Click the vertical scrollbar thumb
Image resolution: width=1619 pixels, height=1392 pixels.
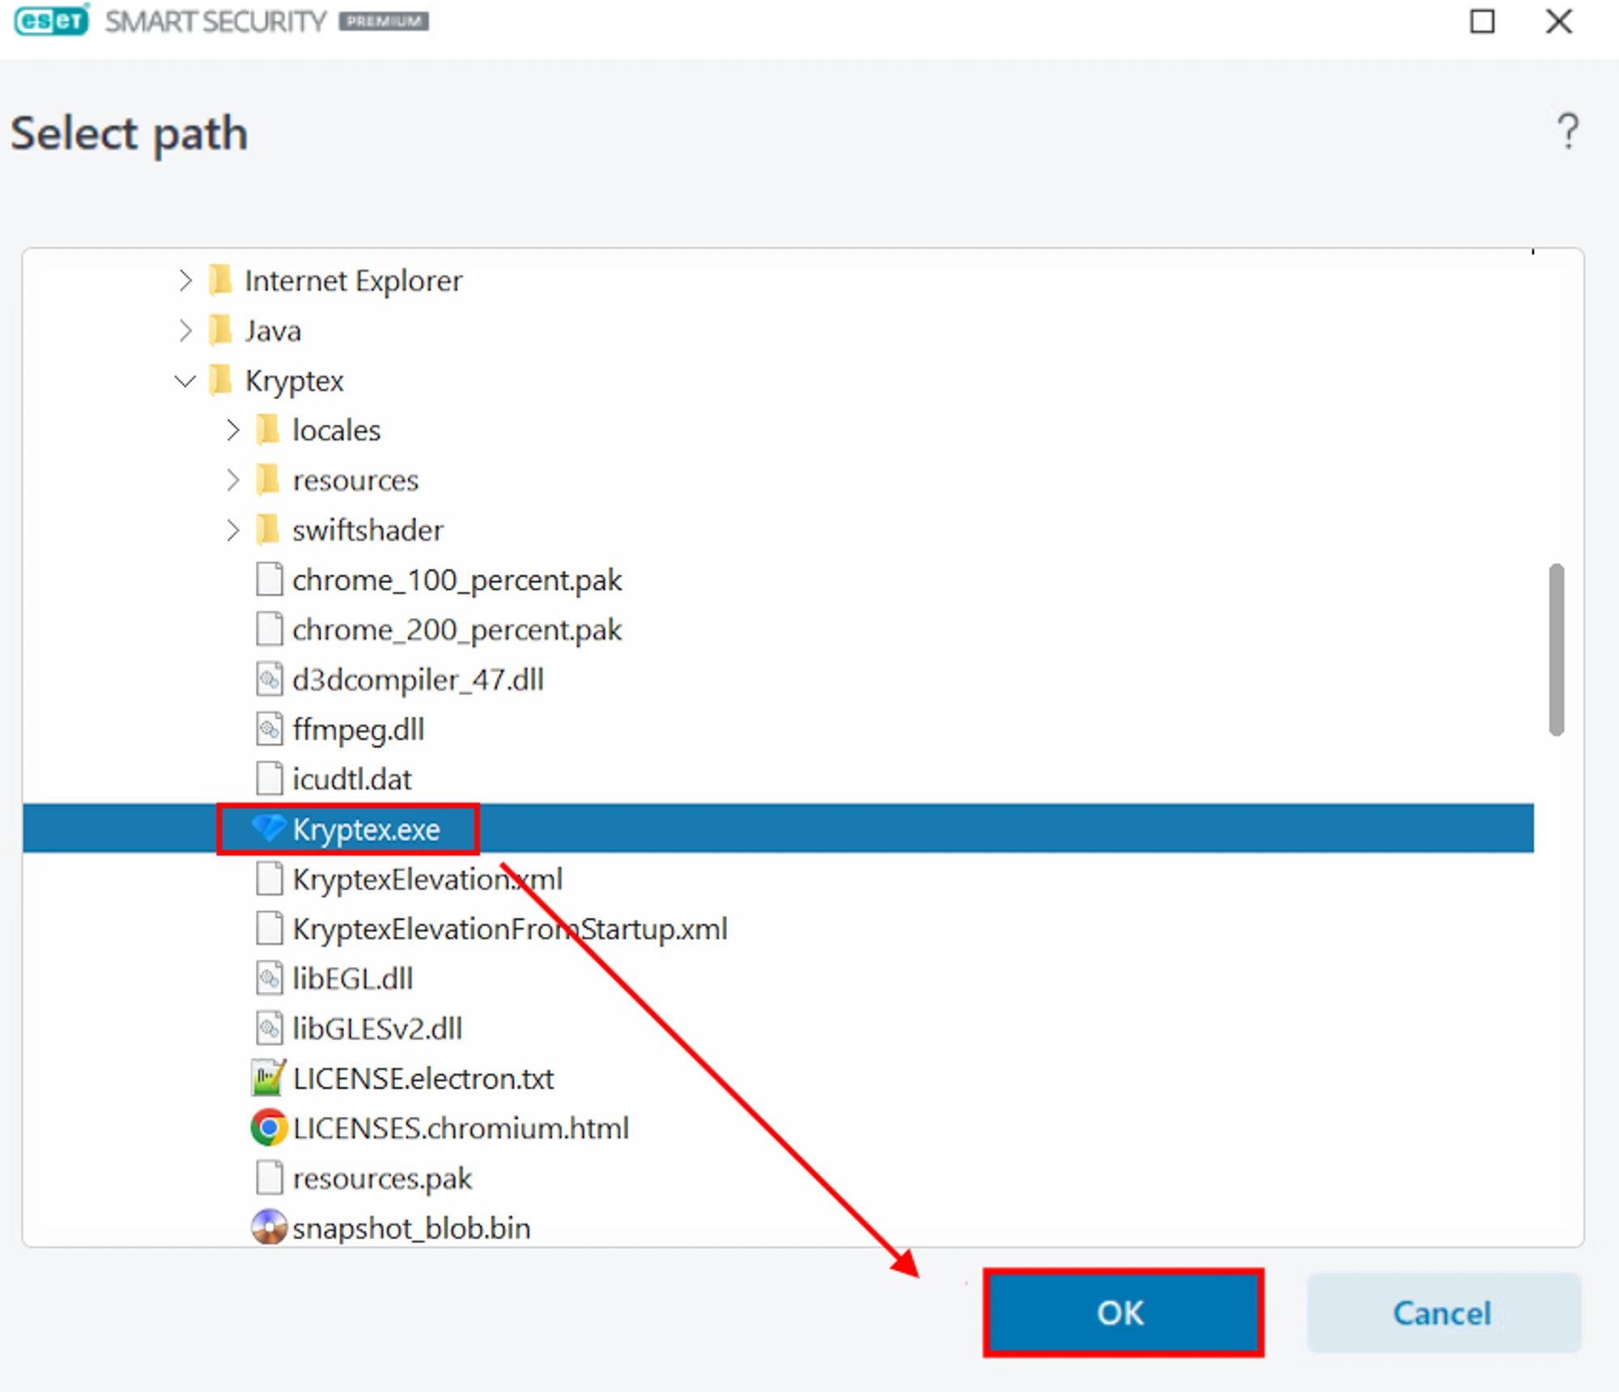1556,649
